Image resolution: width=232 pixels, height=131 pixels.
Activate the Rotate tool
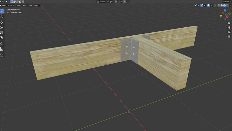(2, 27)
